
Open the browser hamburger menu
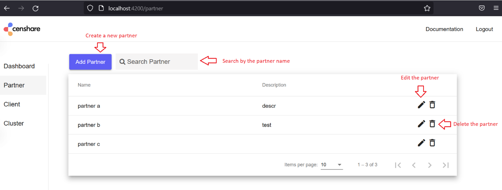coord(496,8)
